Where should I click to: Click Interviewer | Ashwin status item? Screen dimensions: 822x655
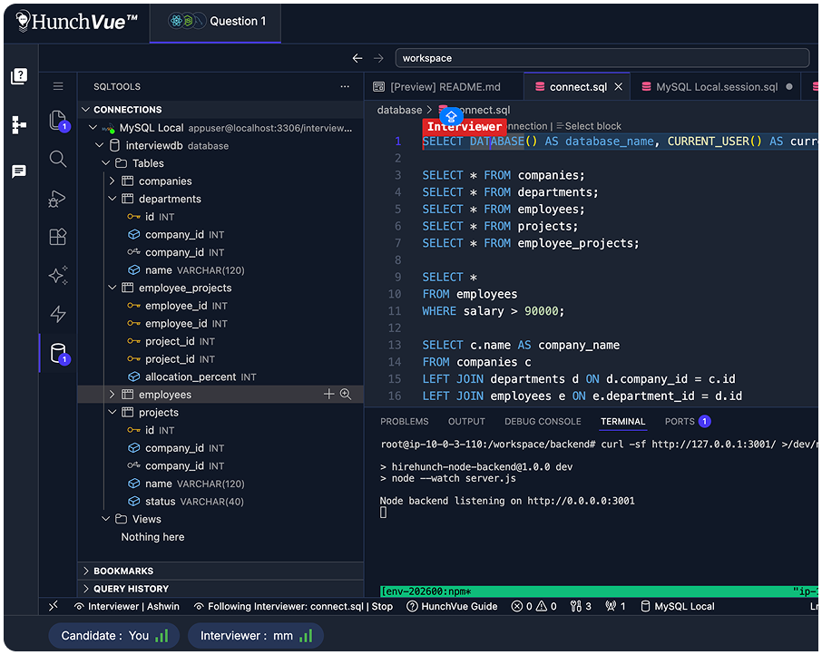(x=127, y=606)
